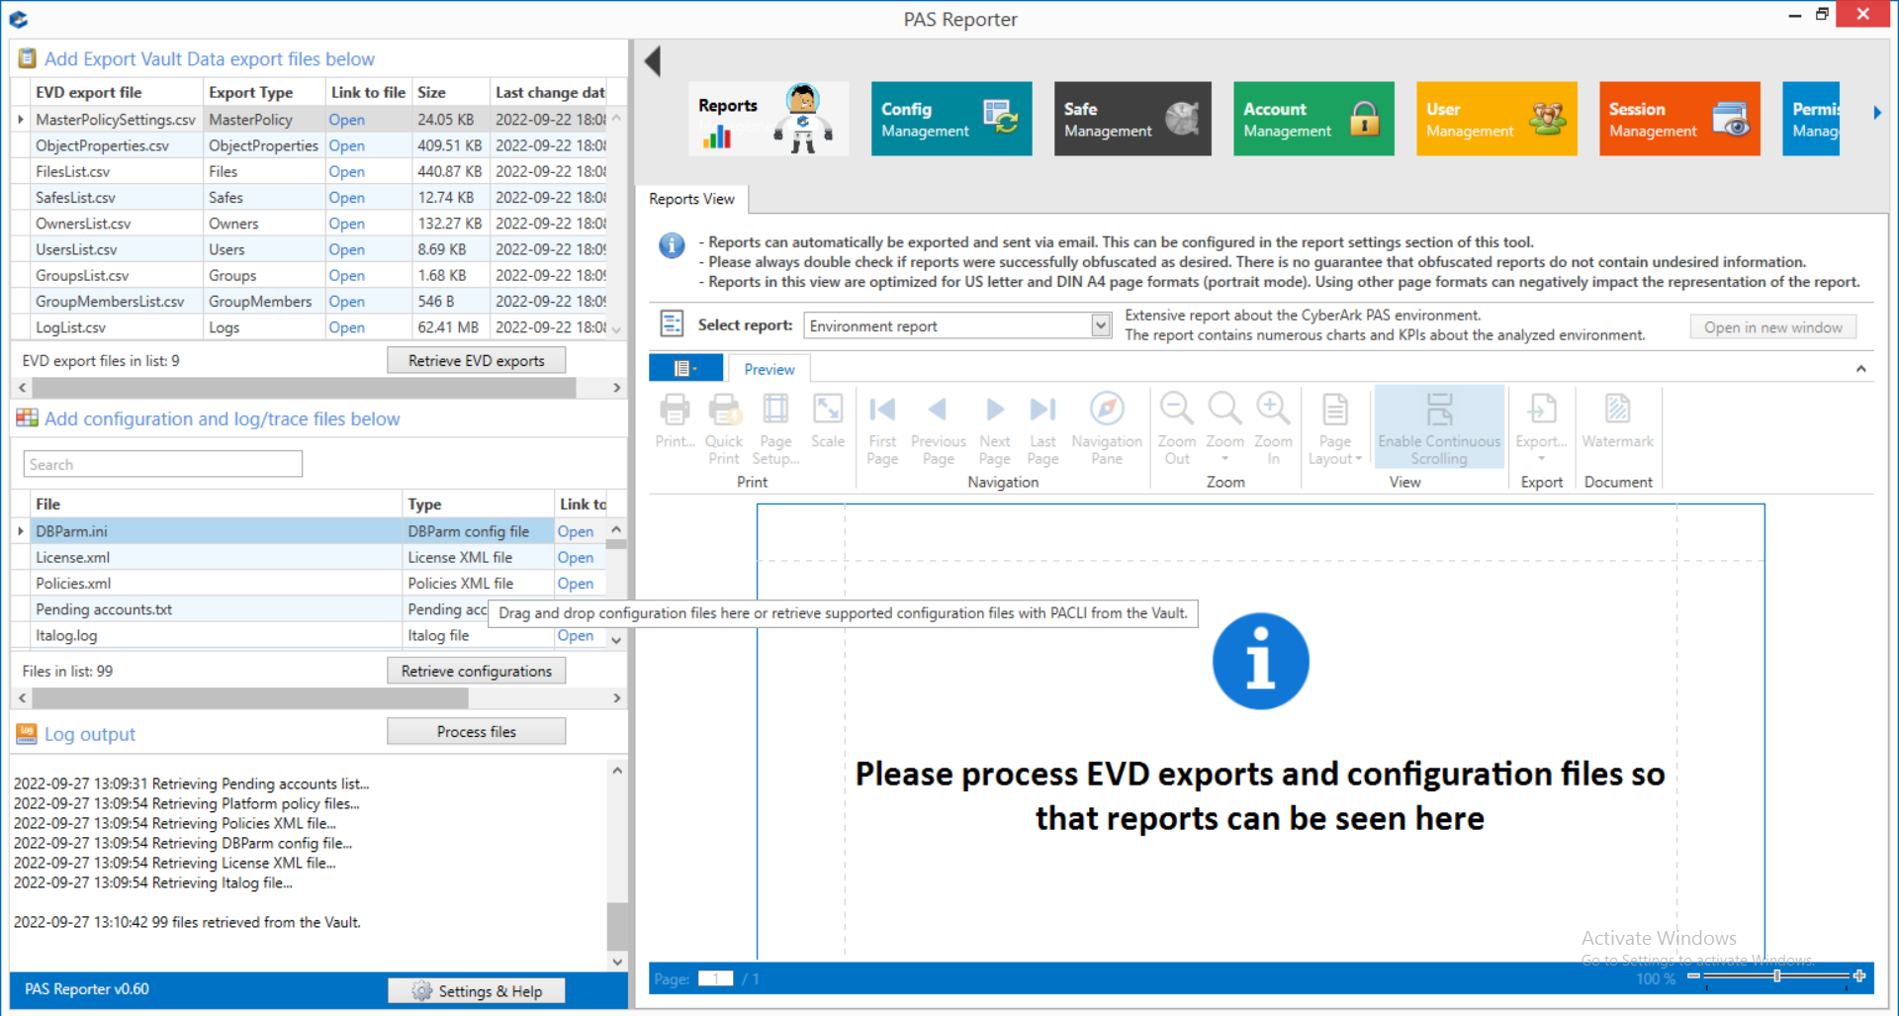Click the Add Export Vault Data header icon
Viewport: 1899px width, 1016px height.
28,58
